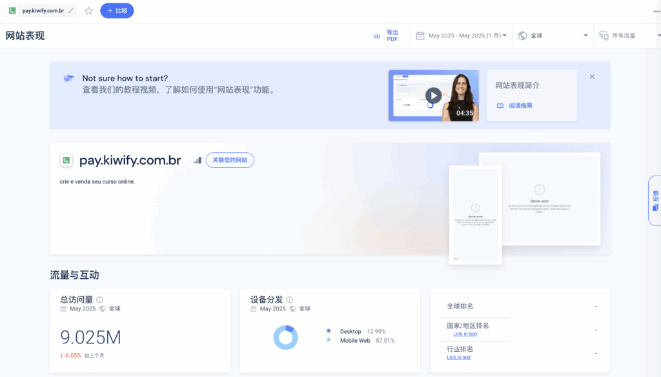Click info icon next to 总访问量
This screenshot has height=377, width=661.
pyautogui.click(x=99, y=300)
